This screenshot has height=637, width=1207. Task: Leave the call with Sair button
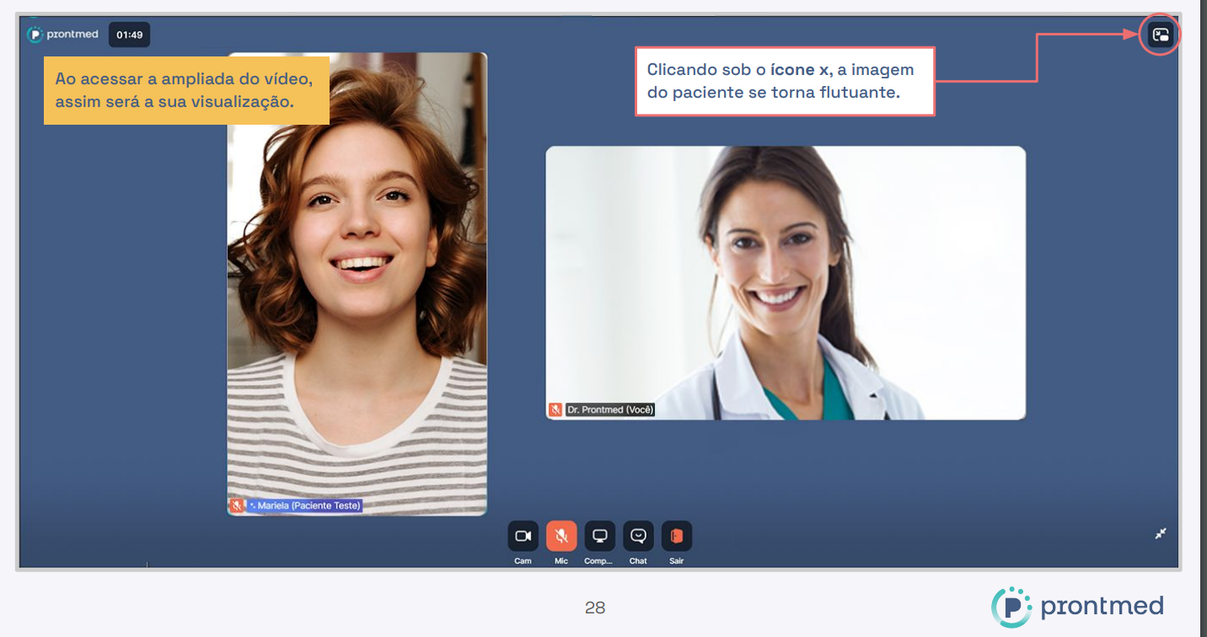coord(676,536)
